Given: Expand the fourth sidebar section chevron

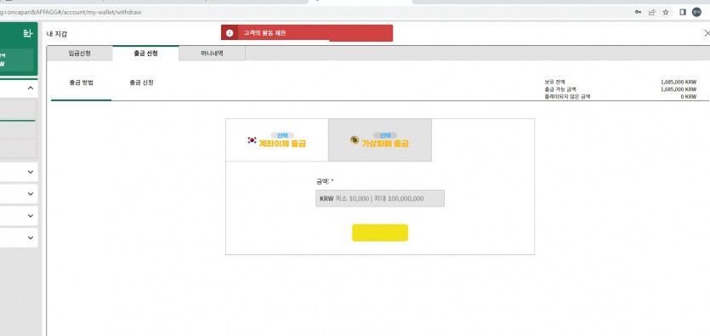Looking at the screenshot, I should click(31, 215).
